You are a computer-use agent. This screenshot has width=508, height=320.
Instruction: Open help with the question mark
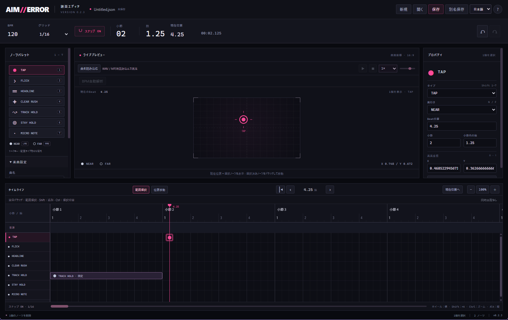498,9
